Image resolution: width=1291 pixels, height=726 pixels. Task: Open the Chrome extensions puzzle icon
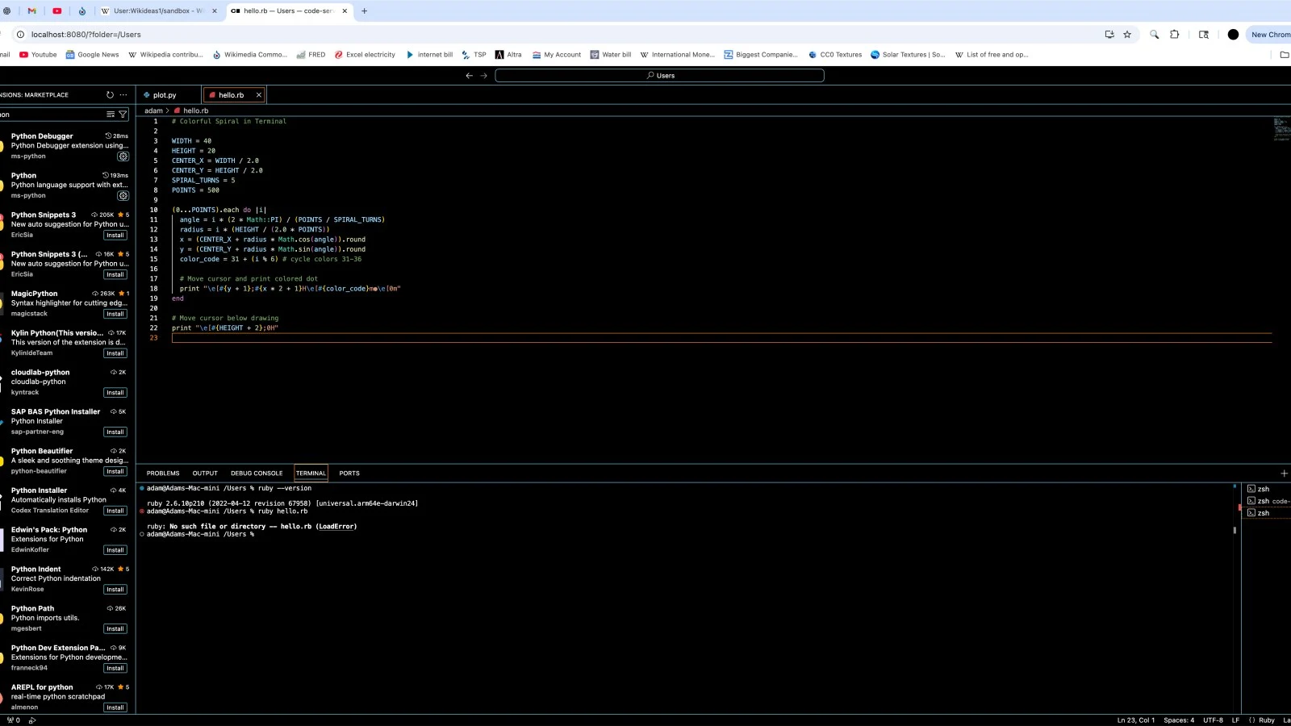click(1174, 35)
